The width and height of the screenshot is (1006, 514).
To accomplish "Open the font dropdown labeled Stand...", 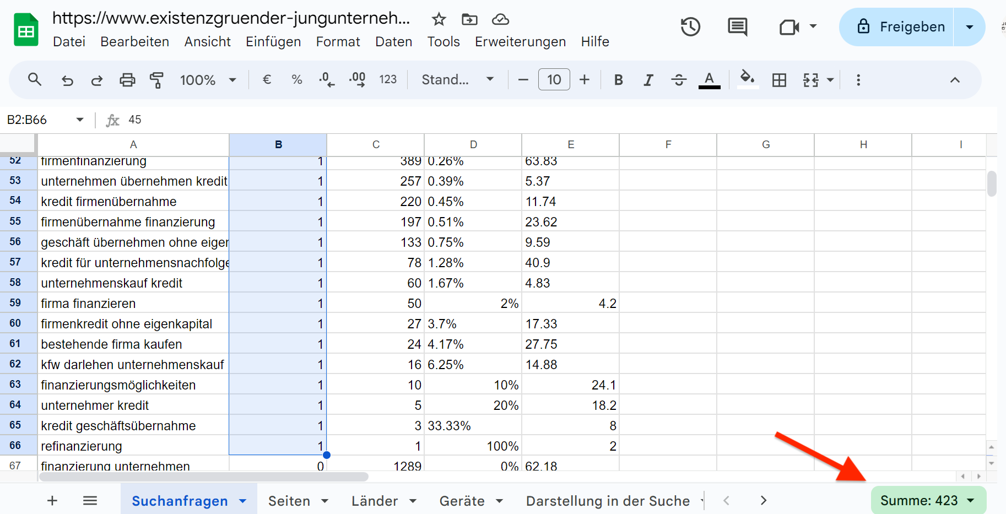I will tap(457, 80).
